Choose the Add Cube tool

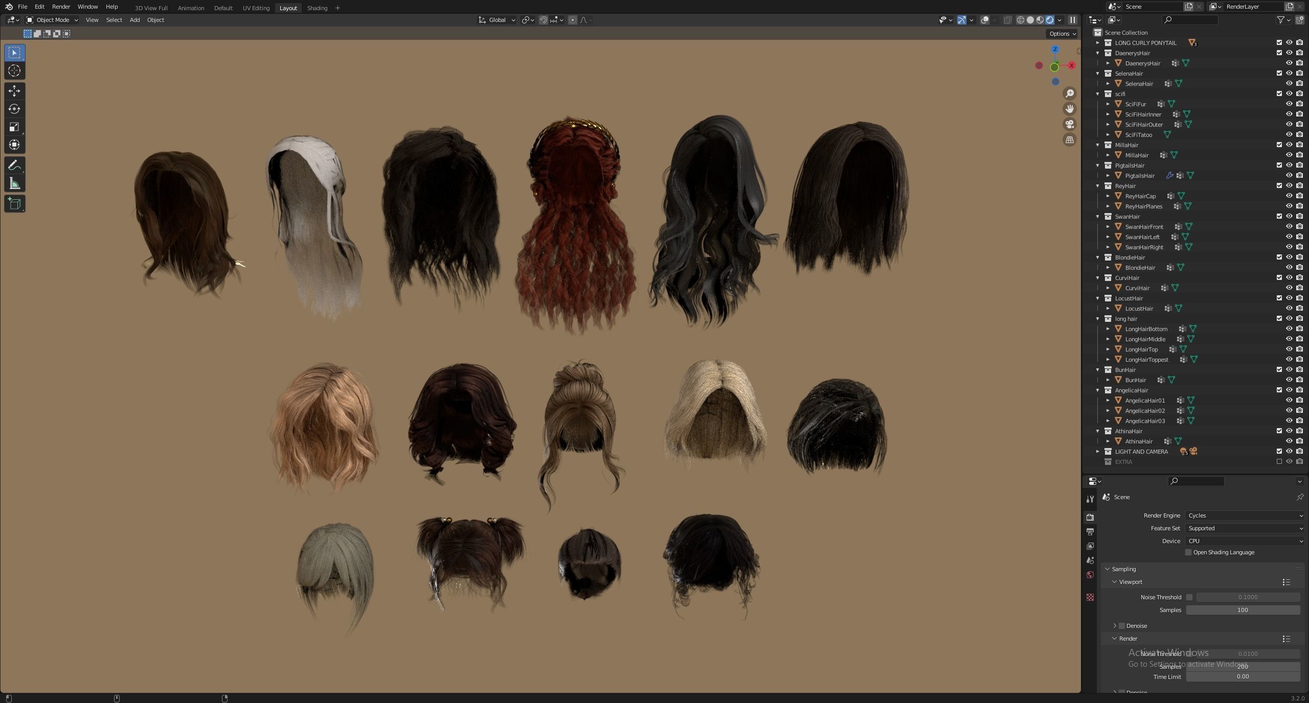coord(14,204)
